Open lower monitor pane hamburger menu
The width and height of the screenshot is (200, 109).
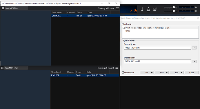117,68
